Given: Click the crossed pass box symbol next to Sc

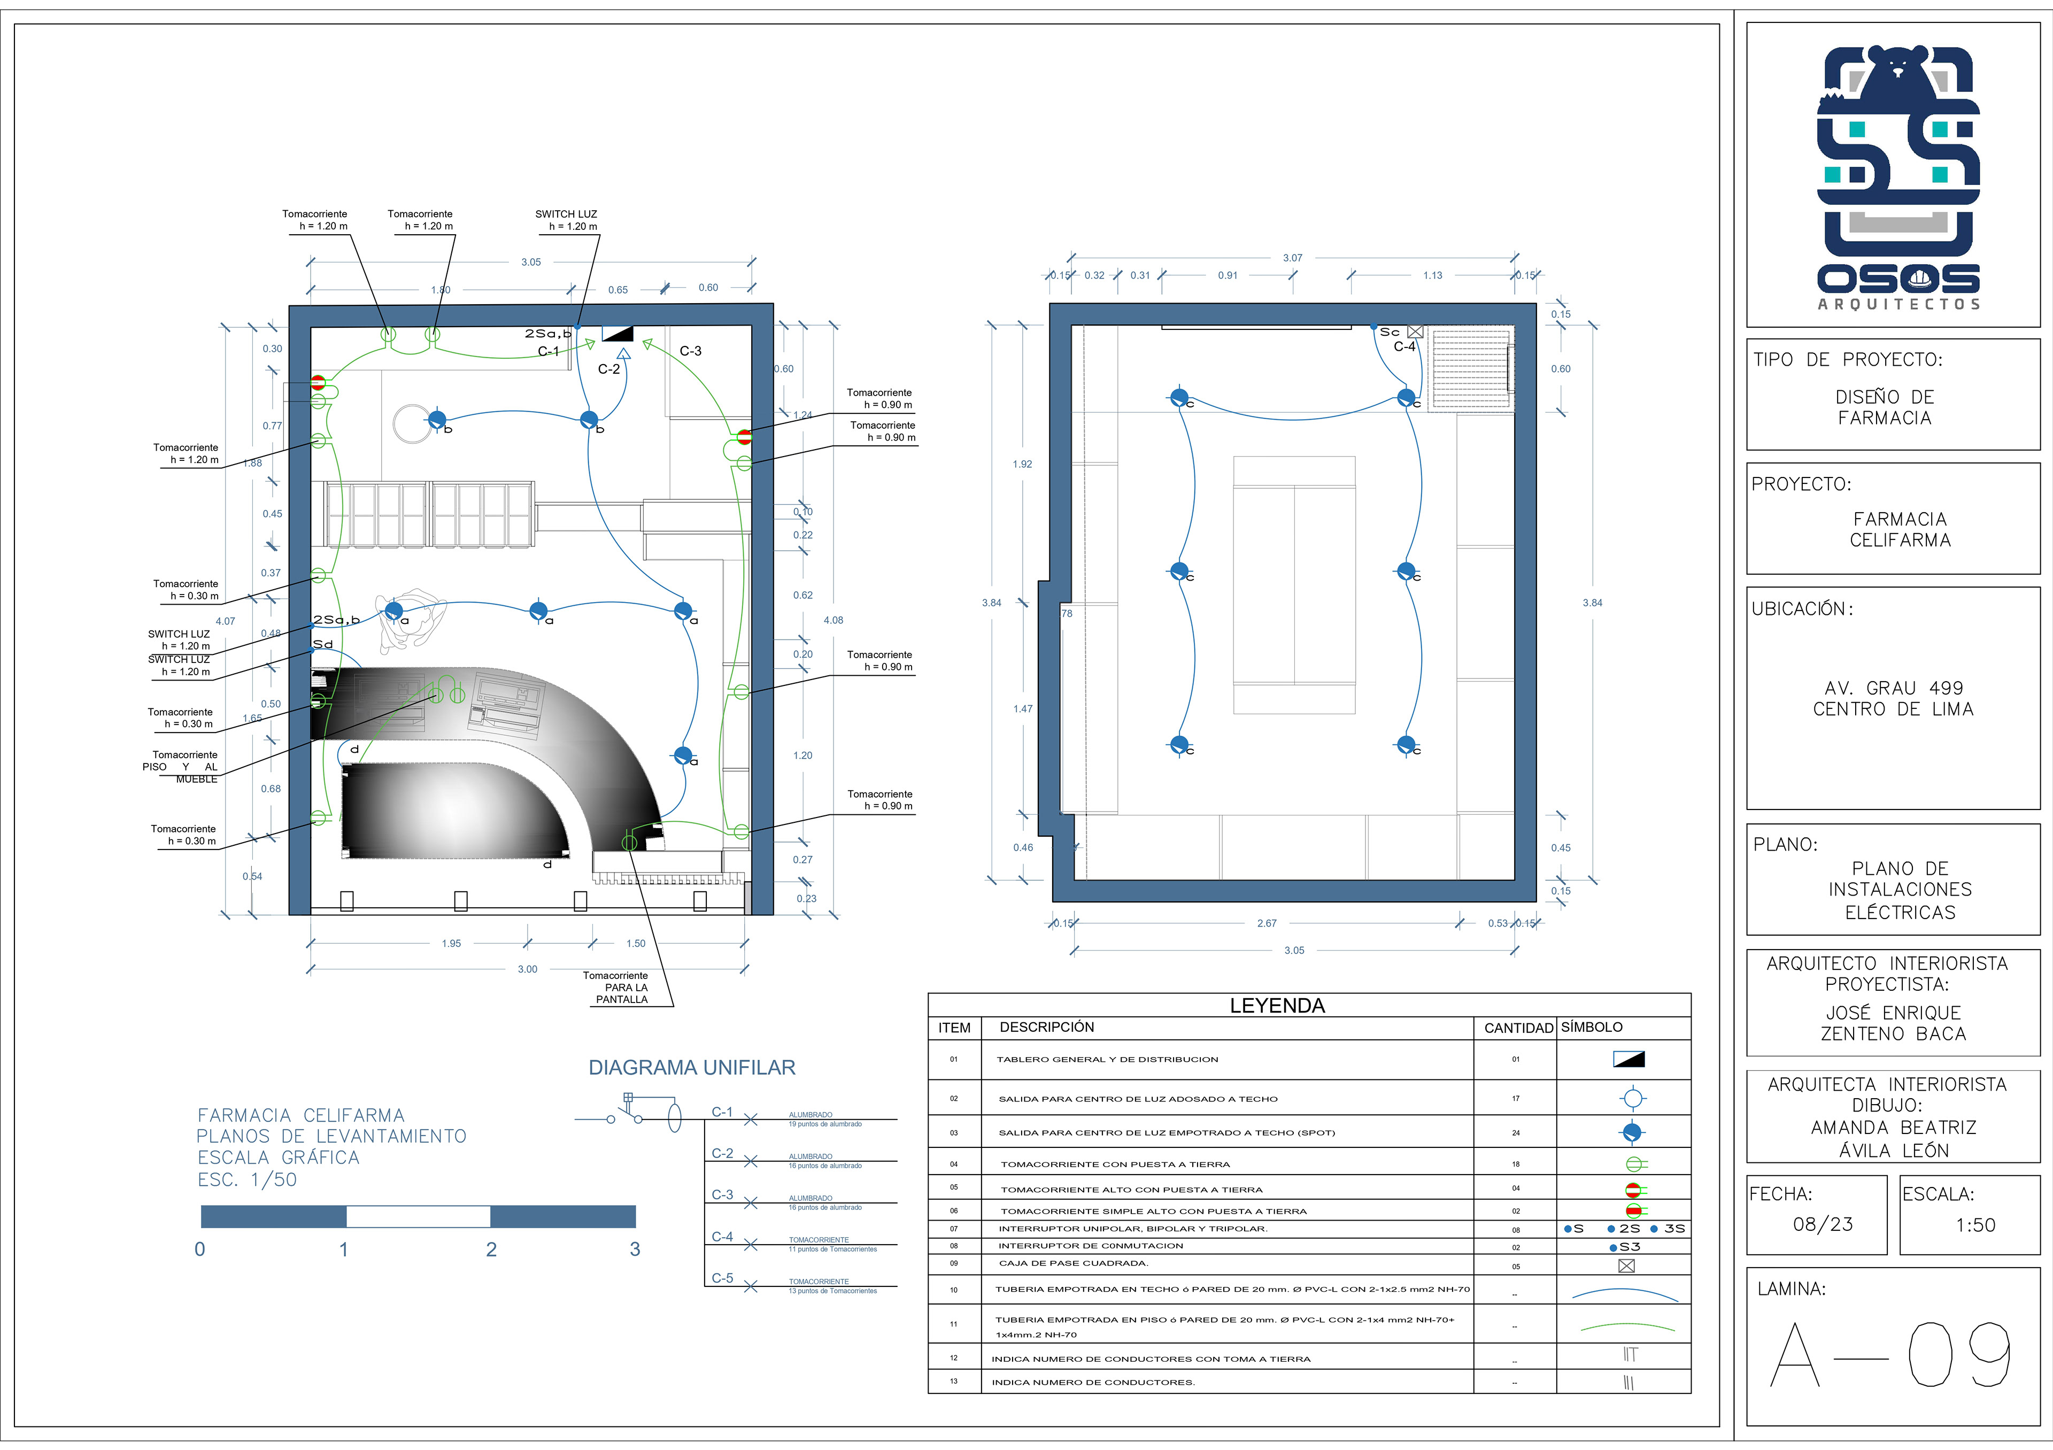Looking at the screenshot, I should [x=1415, y=331].
